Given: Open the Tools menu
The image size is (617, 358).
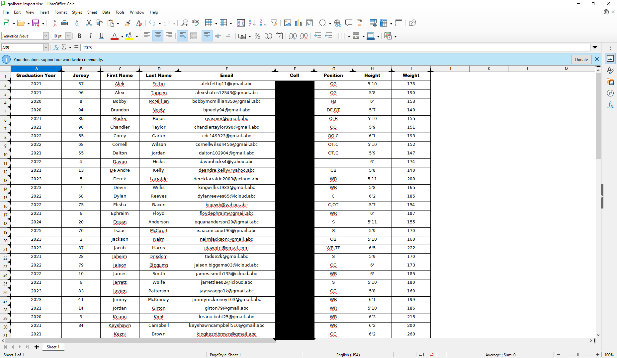Looking at the screenshot, I should [120, 12].
